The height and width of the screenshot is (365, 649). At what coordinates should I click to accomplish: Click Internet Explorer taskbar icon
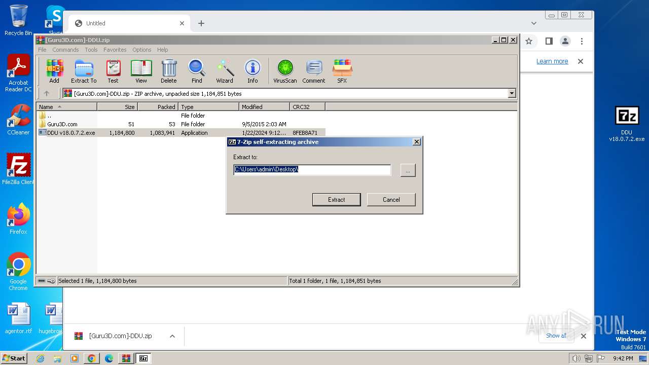coord(41,358)
